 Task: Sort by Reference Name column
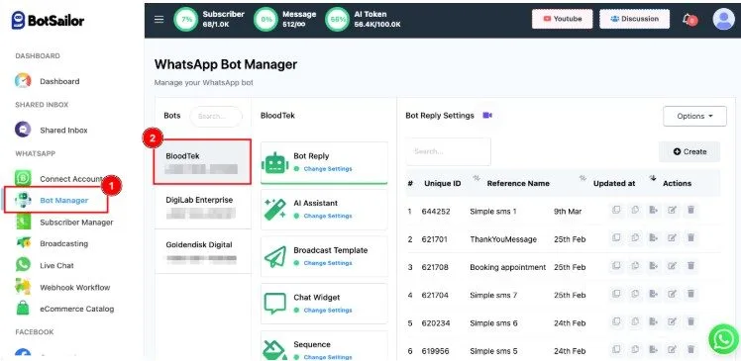518,183
